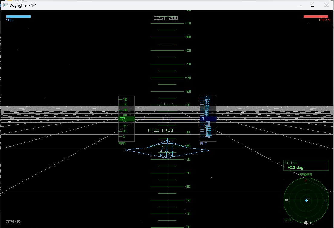
Task: Click the DIST 200 distance text
Action: point(166,18)
